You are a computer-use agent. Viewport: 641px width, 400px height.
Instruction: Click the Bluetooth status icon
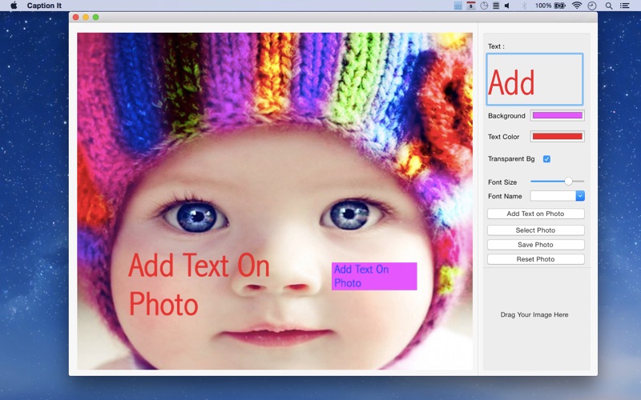525,6
